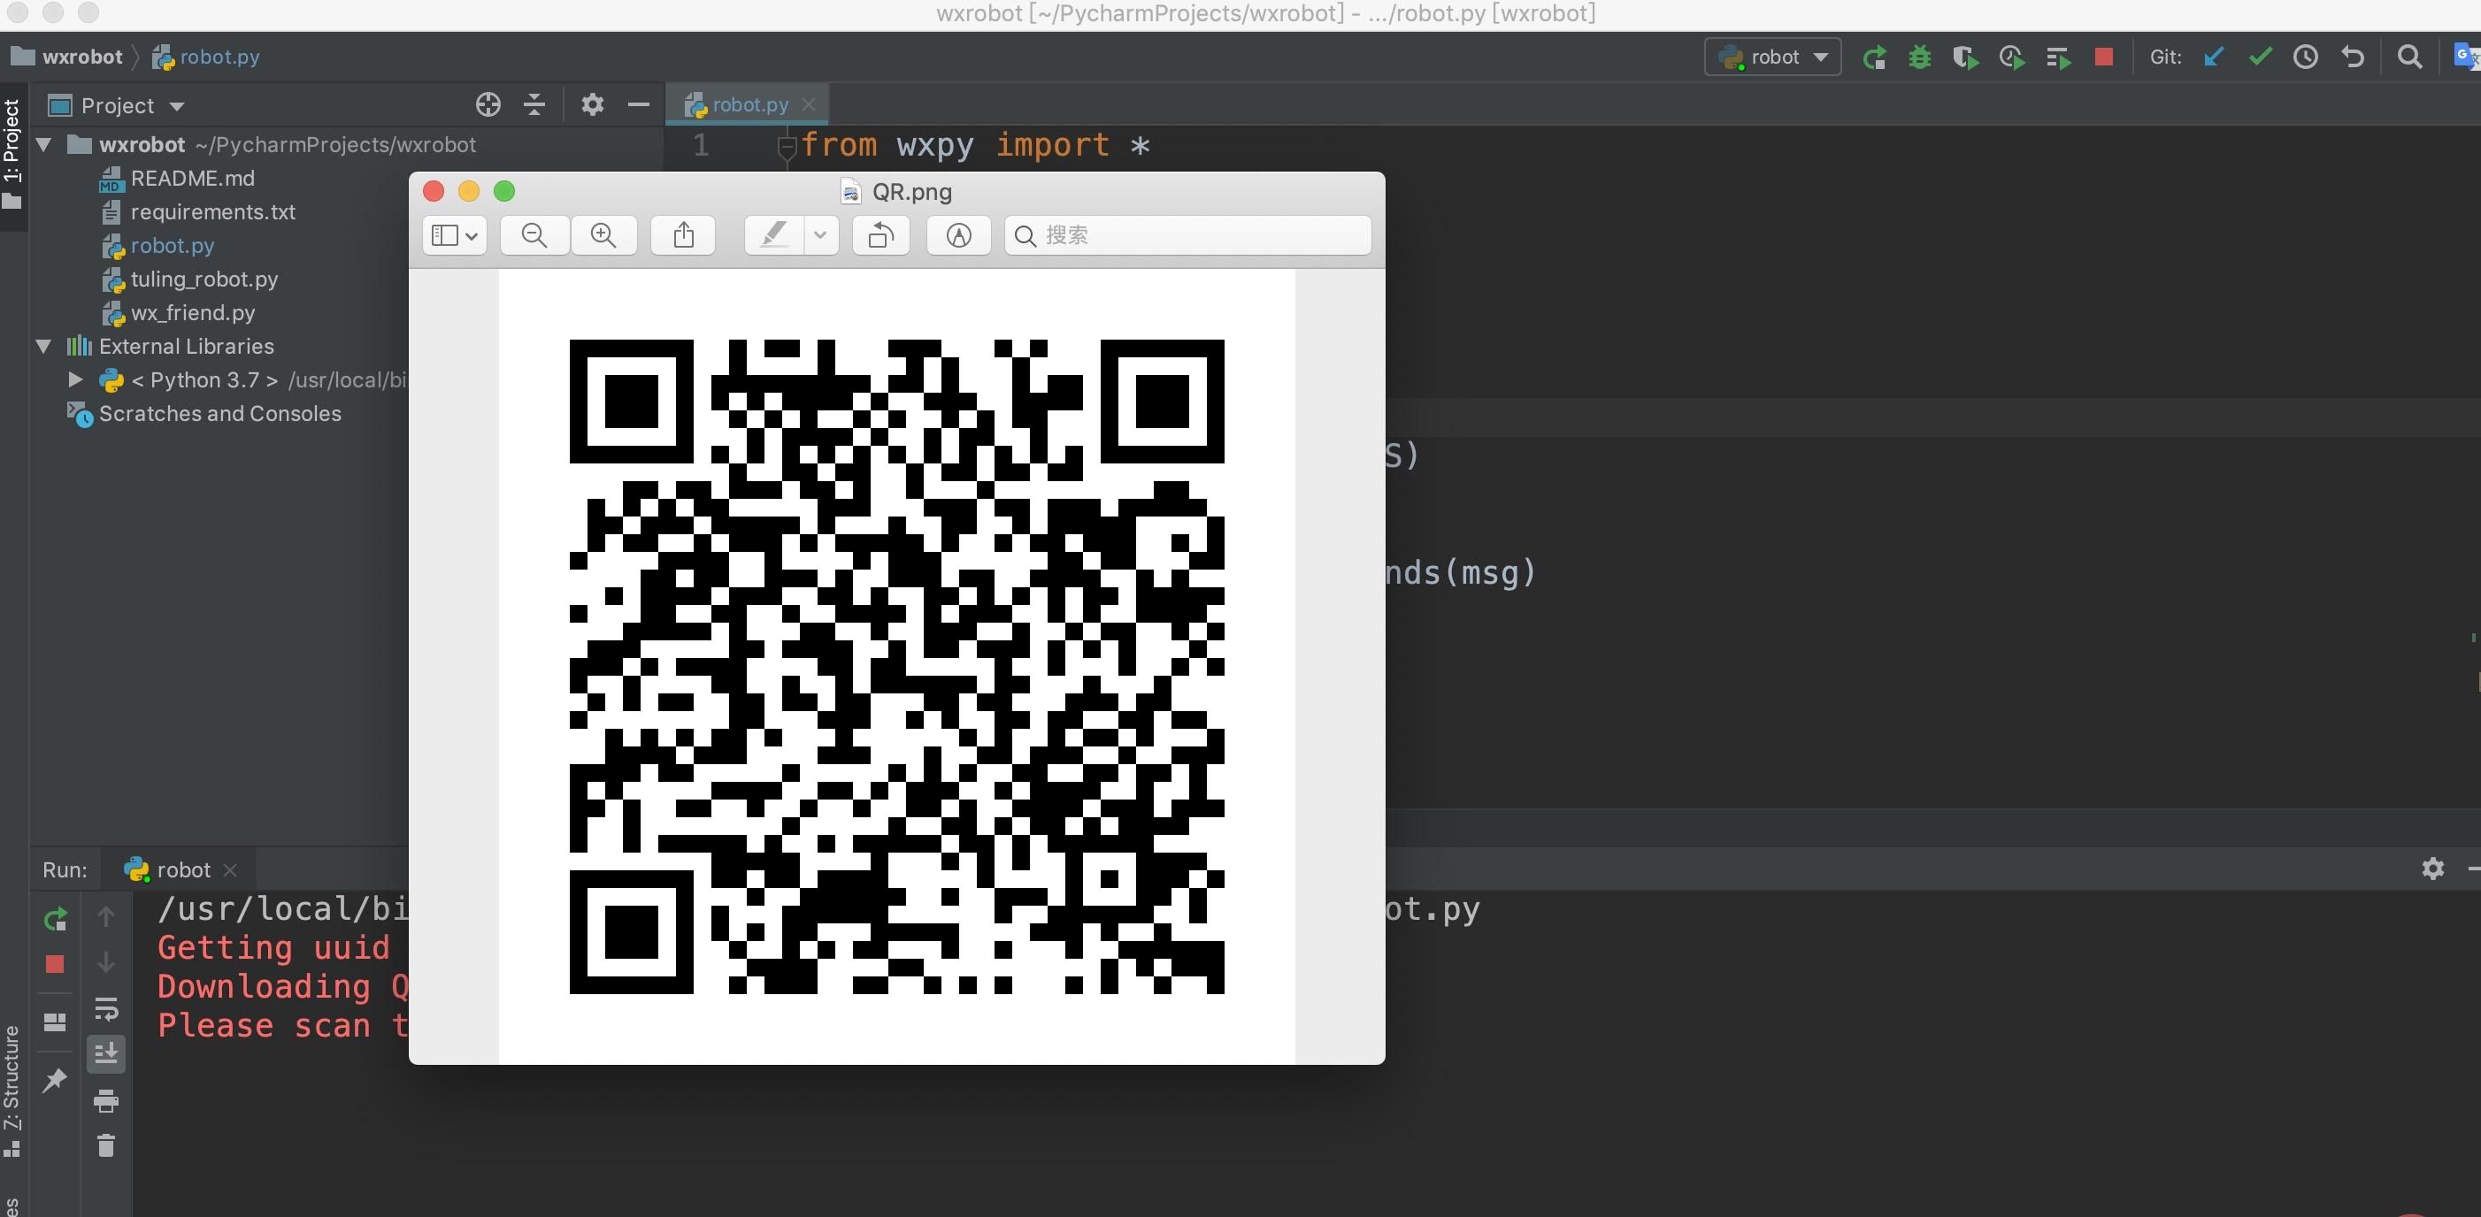
Task: Click Share button in Preview window
Action: 684,236
